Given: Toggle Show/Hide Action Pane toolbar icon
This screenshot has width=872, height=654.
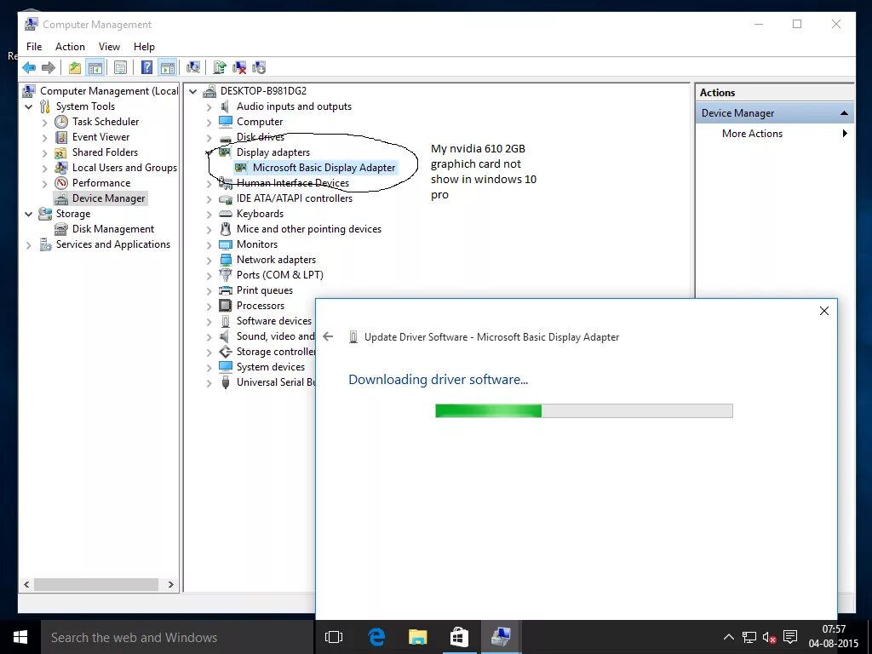Looking at the screenshot, I should pos(168,68).
